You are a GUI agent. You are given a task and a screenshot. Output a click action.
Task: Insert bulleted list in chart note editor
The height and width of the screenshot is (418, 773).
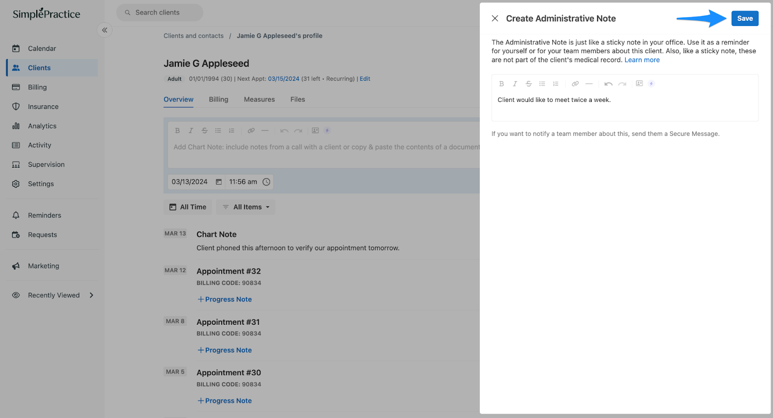218,130
